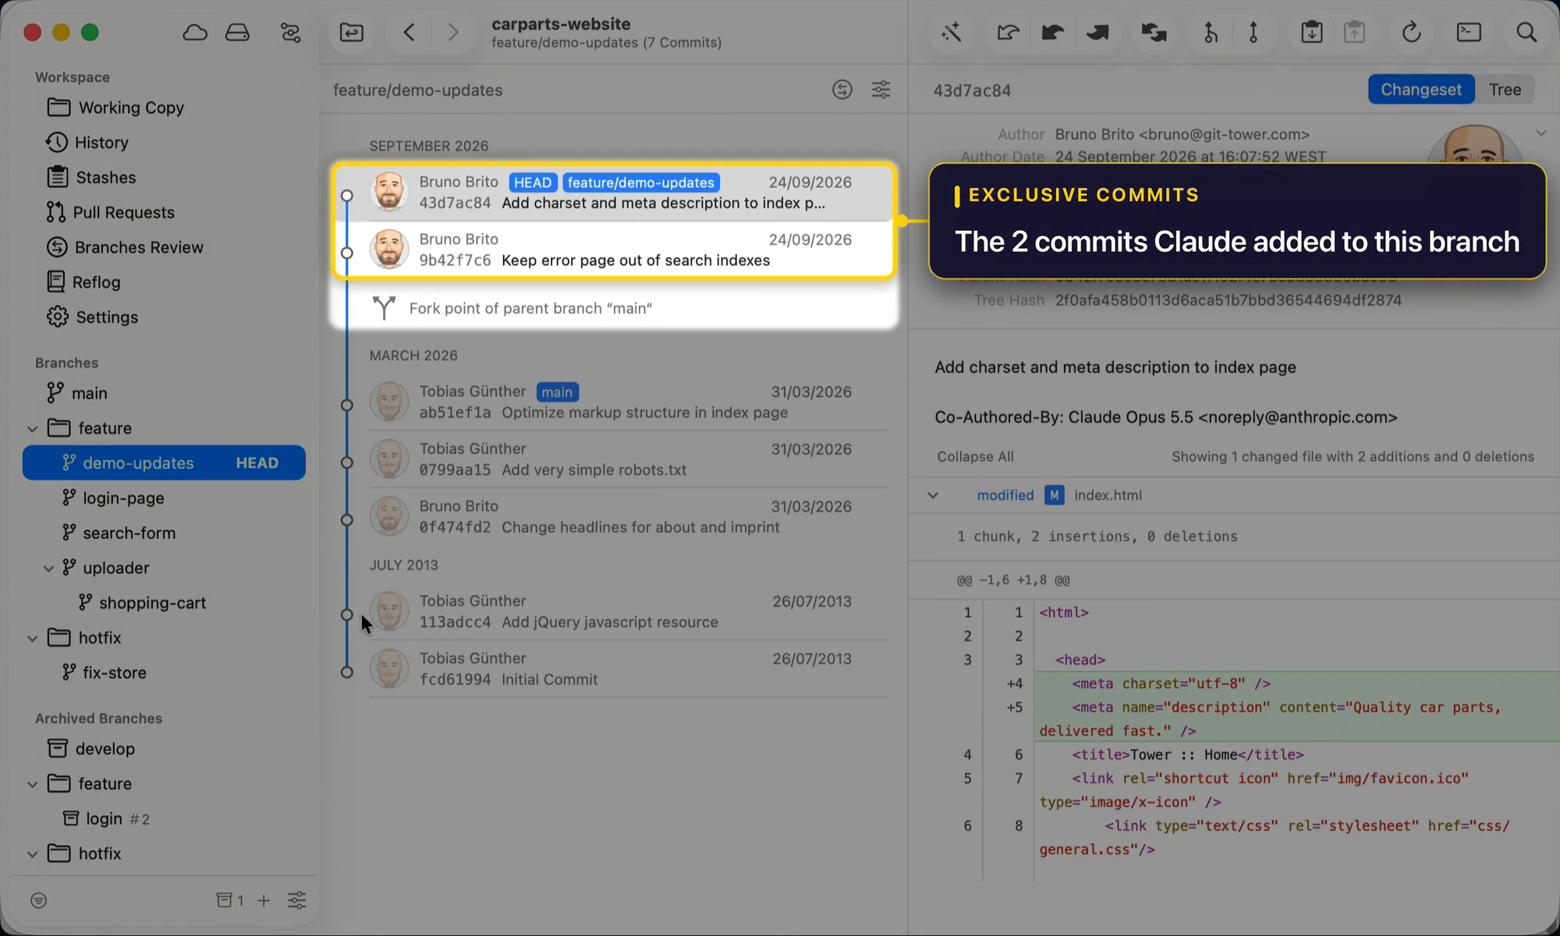
Task: Collapse the hotfix branch folder under Branches
Action: [x=32, y=638]
